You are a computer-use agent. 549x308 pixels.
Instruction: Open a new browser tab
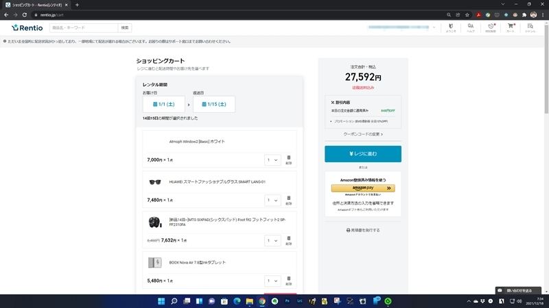tap(77, 5)
